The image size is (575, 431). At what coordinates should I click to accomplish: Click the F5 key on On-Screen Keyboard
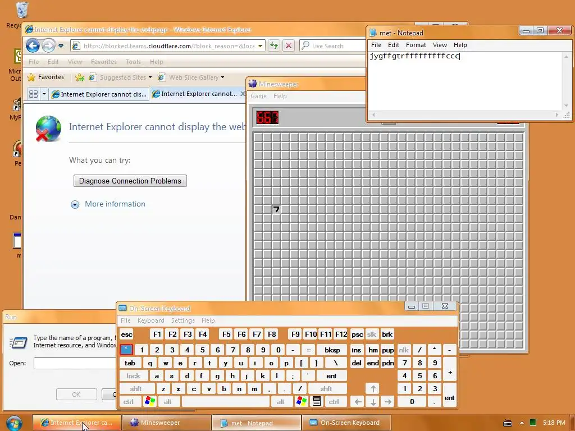pyautogui.click(x=226, y=334)
